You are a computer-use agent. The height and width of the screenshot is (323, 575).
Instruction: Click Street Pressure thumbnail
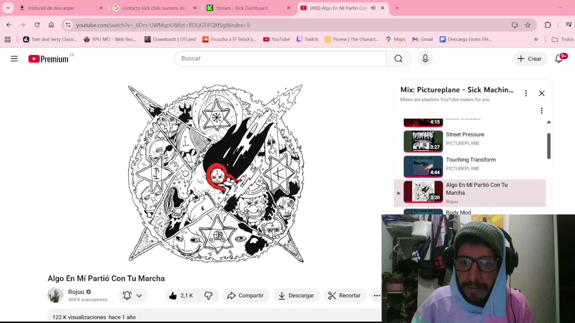[423, 141]
